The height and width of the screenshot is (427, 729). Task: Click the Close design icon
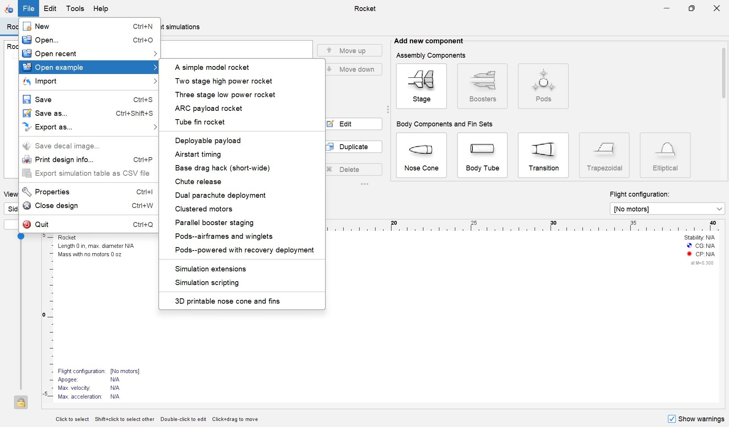[x=27, y=205]
